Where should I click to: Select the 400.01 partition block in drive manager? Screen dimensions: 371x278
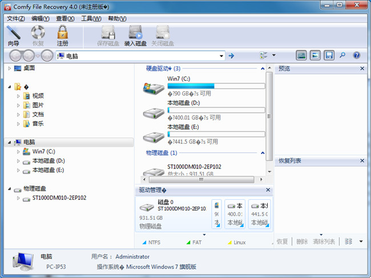tap(235, 214)
